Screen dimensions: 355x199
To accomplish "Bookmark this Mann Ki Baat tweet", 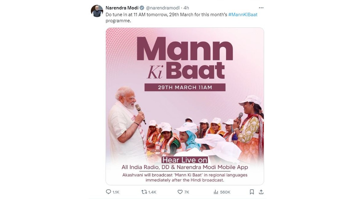I will tap(252, 192).
